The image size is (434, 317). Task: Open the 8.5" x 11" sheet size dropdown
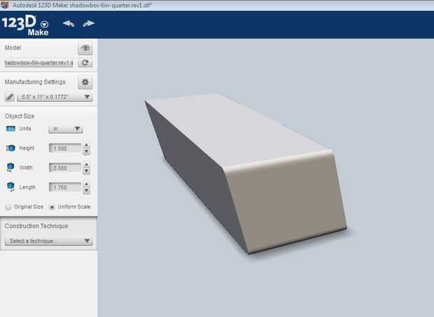[55, 97]
